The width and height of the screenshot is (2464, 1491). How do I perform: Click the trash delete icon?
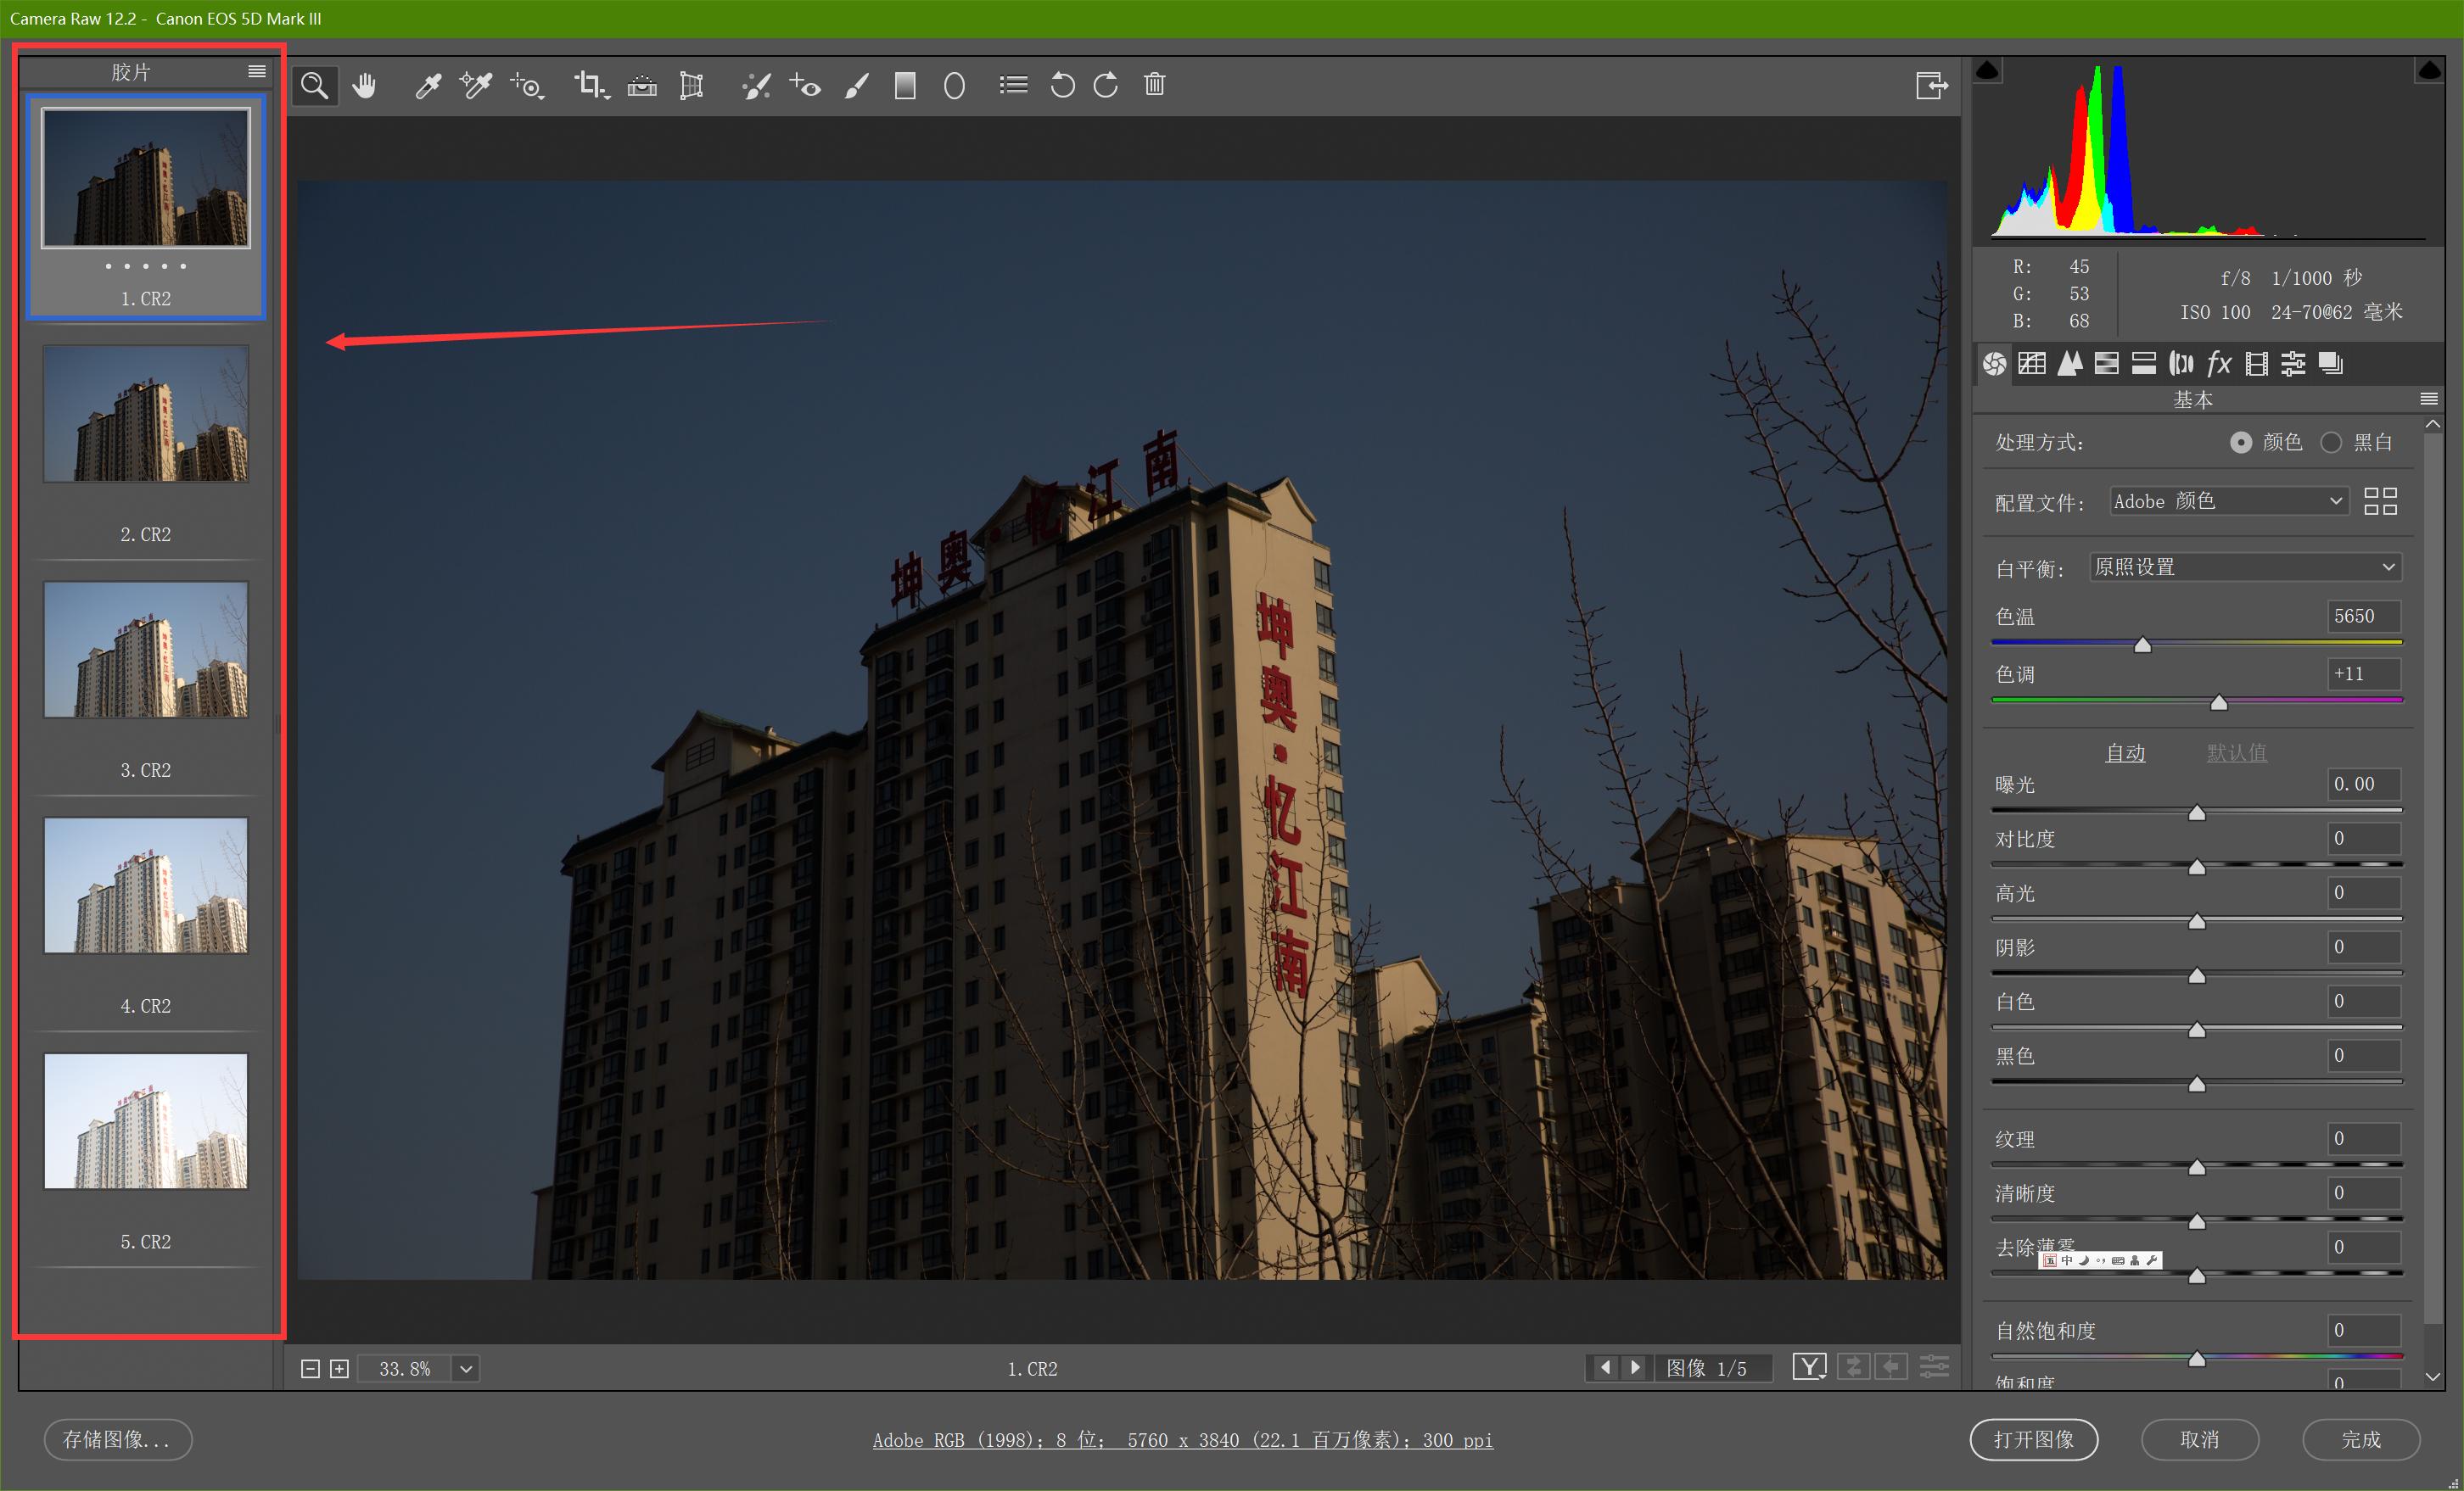(x=1154, y=85)
